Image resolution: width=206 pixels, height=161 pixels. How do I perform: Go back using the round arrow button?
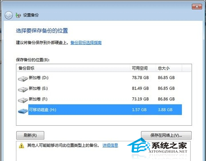[9, 15]
